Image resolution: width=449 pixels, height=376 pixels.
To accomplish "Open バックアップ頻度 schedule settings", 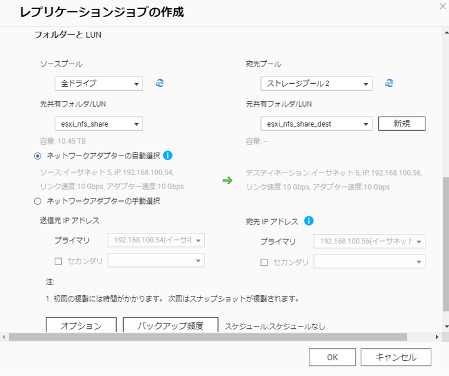I will point(170,325).
